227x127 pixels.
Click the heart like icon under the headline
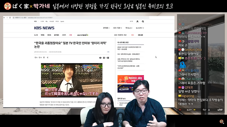40,57
